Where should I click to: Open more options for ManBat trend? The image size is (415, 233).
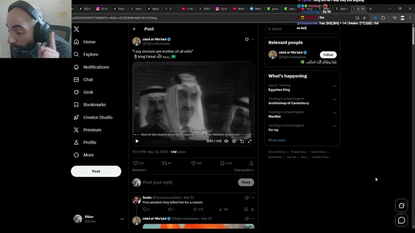(335, 113)
